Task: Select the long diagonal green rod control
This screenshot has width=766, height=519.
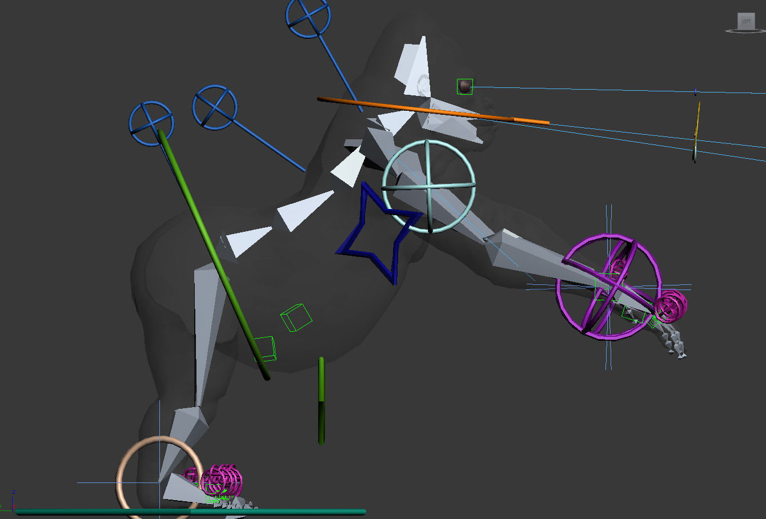Action: click(x=214, y=254)
